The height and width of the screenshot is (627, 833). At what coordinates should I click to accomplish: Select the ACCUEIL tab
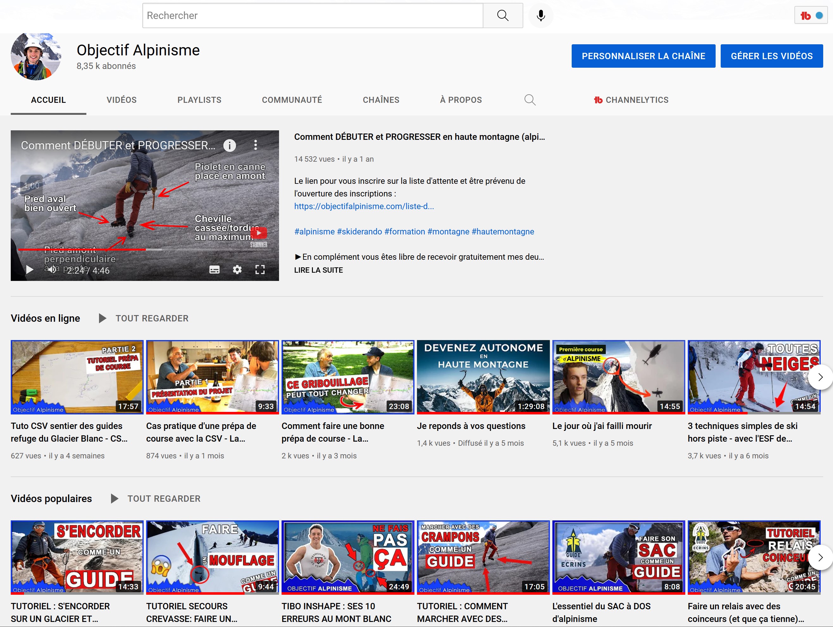[48, 100]
